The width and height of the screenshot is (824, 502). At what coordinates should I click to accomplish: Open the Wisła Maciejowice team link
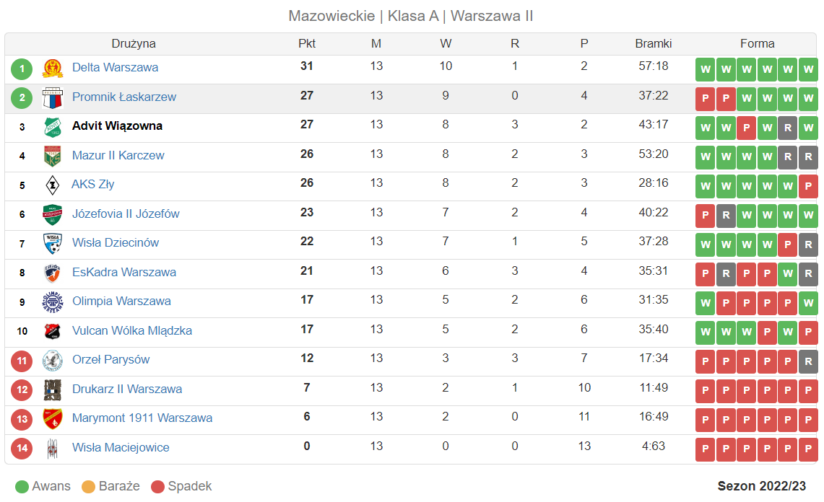(x=121, y=447)
